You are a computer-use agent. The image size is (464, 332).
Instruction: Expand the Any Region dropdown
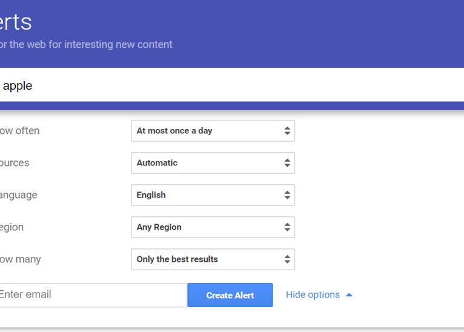(206, 227)
